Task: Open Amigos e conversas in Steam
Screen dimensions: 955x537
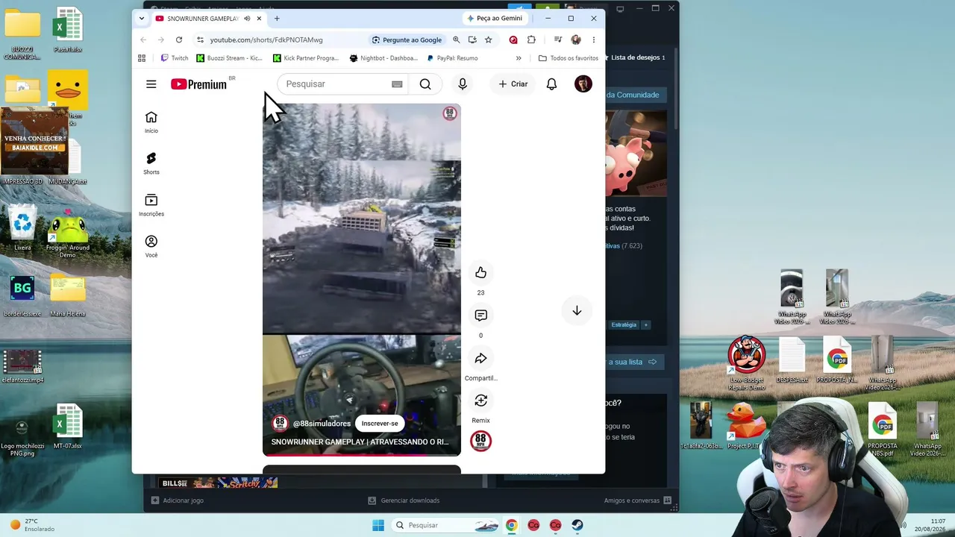Action: click(x=638, y=500)
